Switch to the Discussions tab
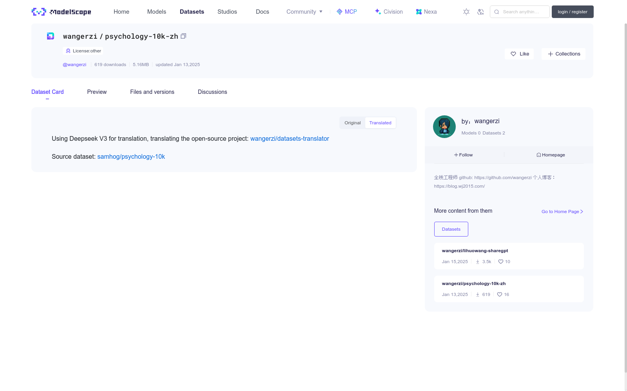 point(212,92)
